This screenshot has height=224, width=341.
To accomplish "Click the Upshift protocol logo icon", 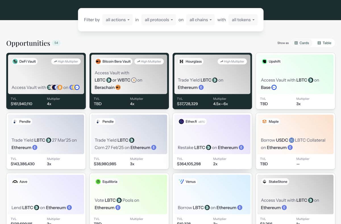I will [265, 61].
